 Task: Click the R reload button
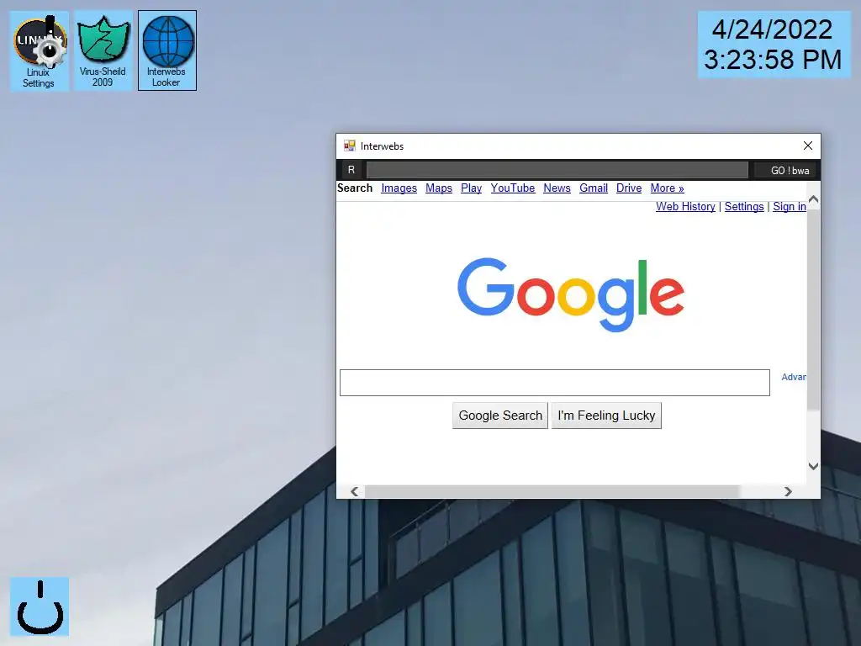351,170
